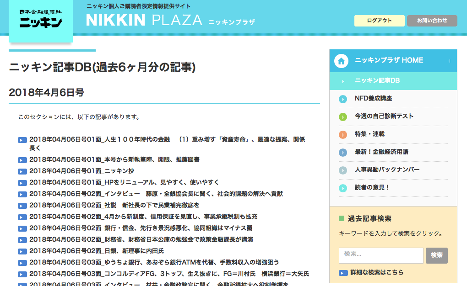This screenshot has width=467, height=286.
Task: Open article 銀行・信金、先行き景況感悪化
Action: (x=141, y=228)
